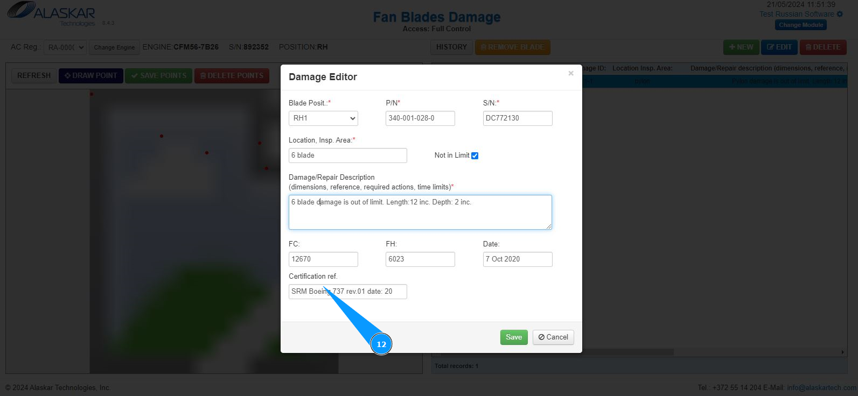
Task: Open the Blade Posit. dropdown
Action: [x=323, y=118]
